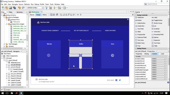Click the Open Project toolbar icon
The height and width of the screenshot is (95, 170).
(x=11, y=8)
